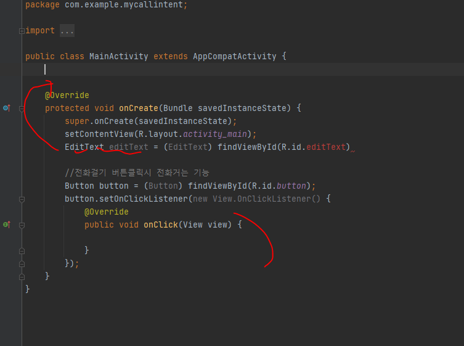Click "setOnClickListener" method call
The image size is (464, 346).
click(x=144, y=199)
